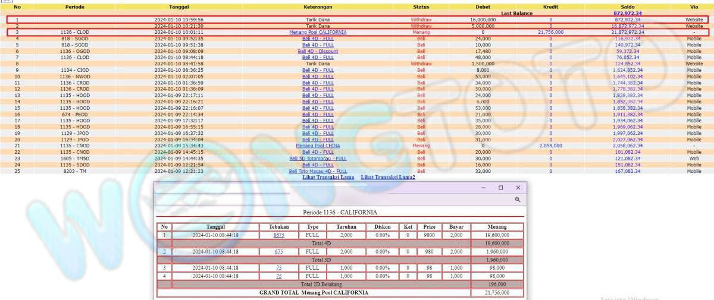Click row number 2 in the popup table
714x300 pixels.
coord(164,252)
